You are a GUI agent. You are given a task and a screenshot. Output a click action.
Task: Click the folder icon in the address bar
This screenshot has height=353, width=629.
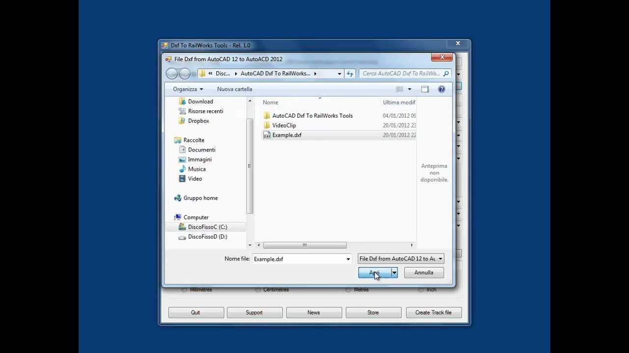(202, 74)
